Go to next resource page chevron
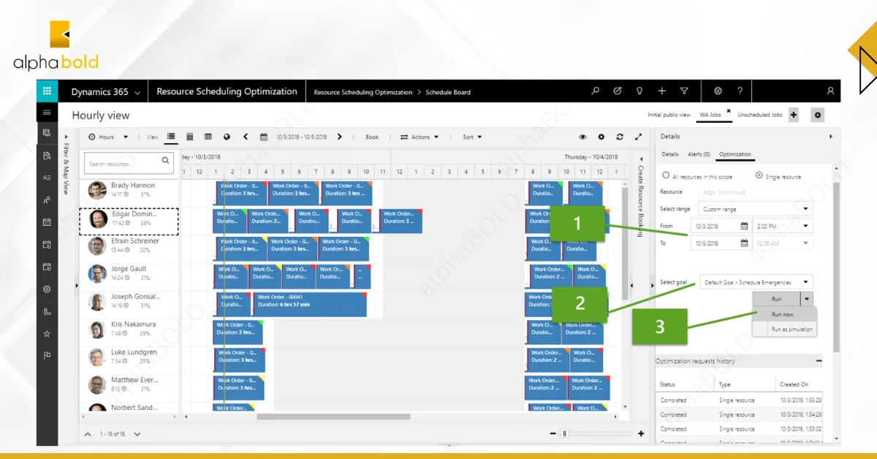 click(x=137, y=434)
